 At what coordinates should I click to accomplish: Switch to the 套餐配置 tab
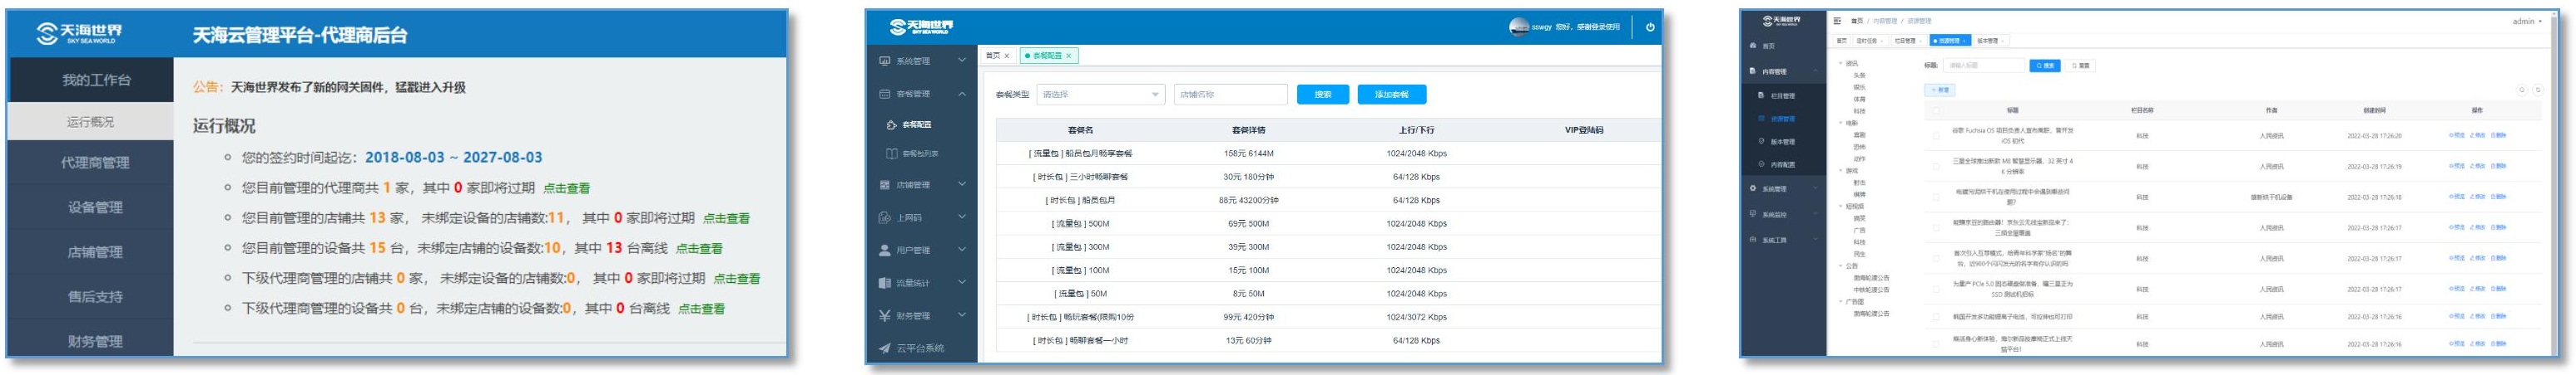tap(1049, 56)
